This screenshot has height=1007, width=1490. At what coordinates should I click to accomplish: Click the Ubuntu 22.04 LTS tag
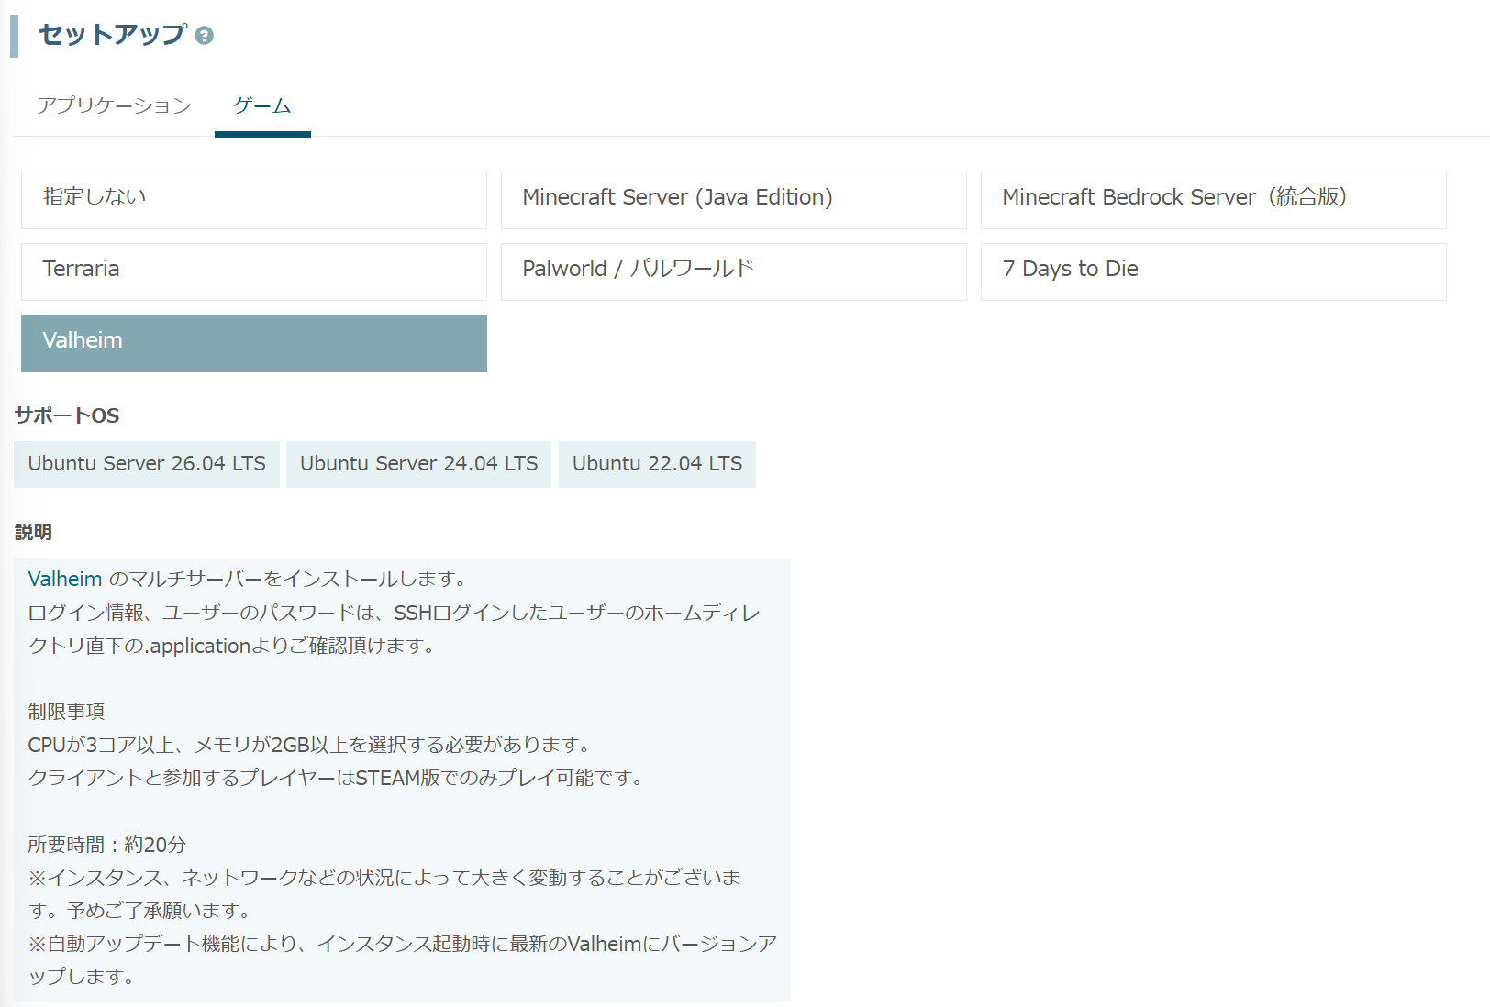click(658, 464)
